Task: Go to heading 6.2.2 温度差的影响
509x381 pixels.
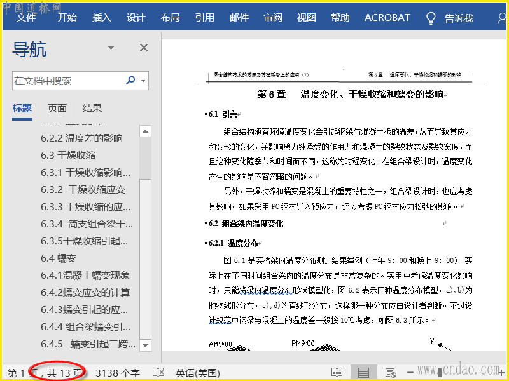Action: (82, 138)
